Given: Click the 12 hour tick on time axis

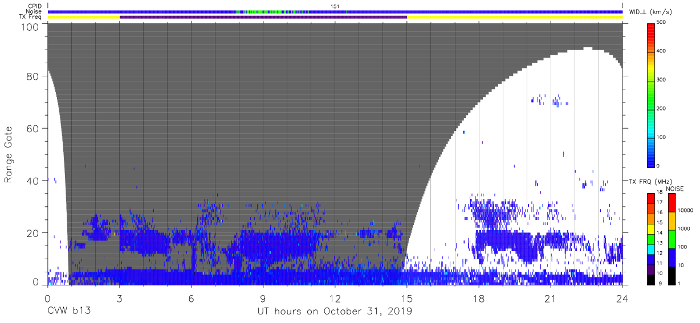Looking at the screenshot, I should (335, 299).
